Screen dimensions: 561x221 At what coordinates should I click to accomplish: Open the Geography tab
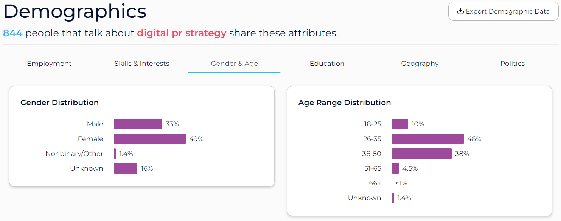pos(420,63)
